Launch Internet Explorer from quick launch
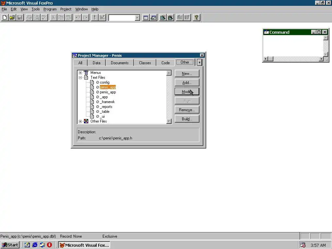The image size is (332, 249). coord(35,245)
